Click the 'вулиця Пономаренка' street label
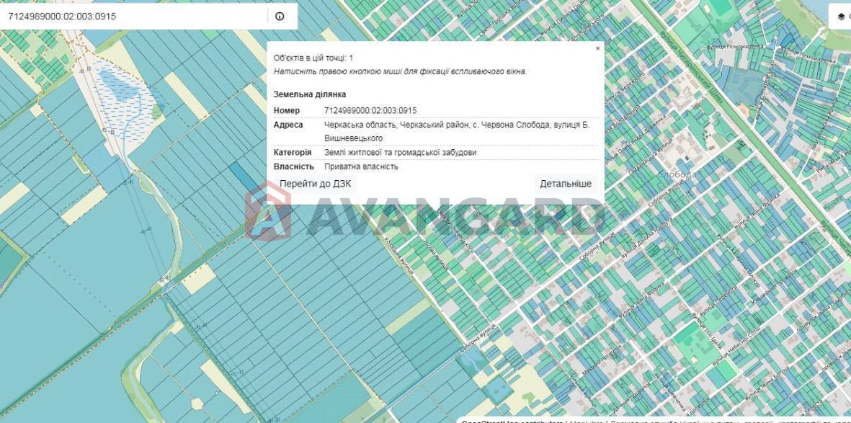 (x=735, y=46)
